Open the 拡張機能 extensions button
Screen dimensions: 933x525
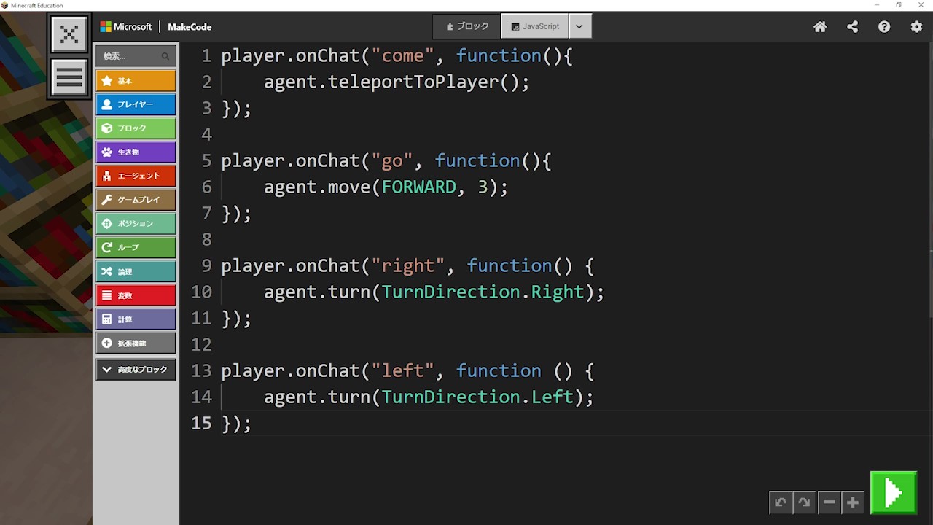[136, 343]
